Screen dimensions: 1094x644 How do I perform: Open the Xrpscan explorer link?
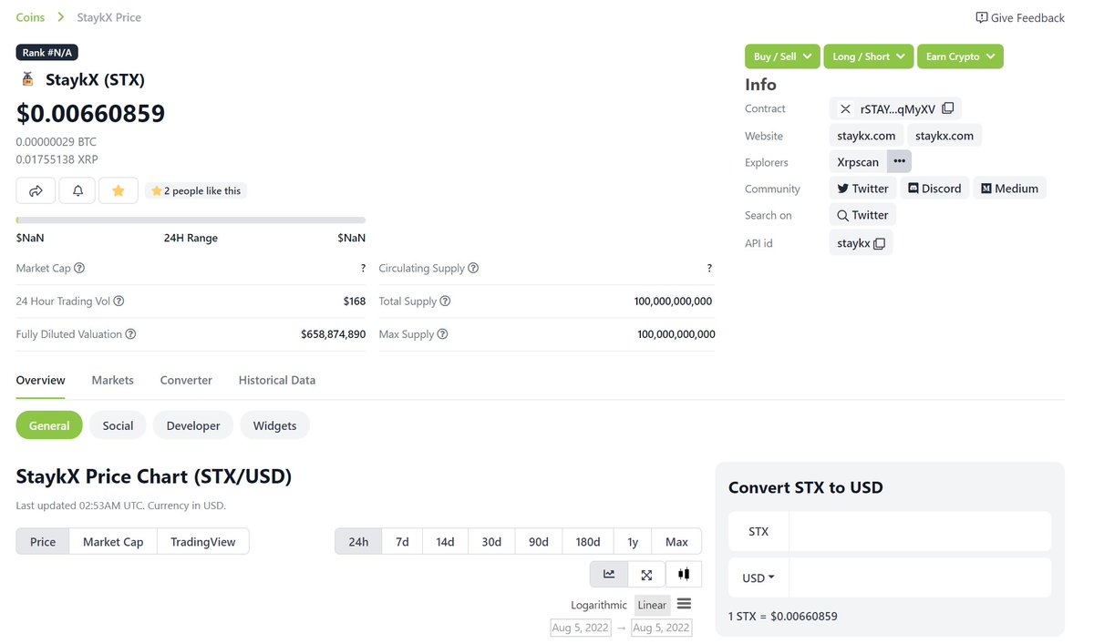tap(858, 162)
